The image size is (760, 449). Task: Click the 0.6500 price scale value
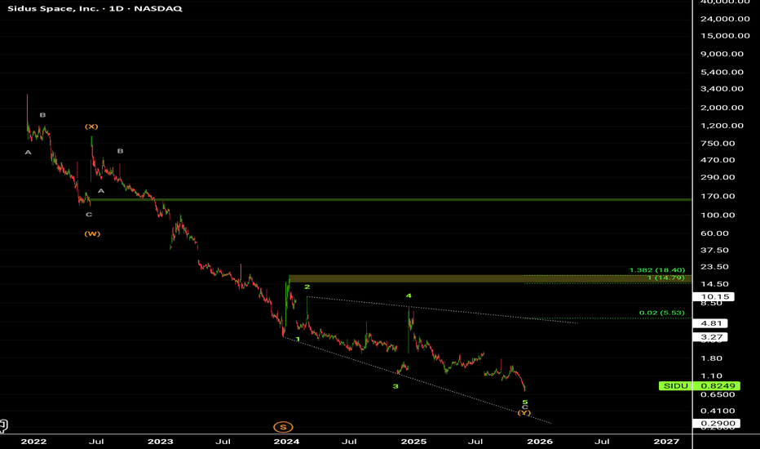[718, 394]
